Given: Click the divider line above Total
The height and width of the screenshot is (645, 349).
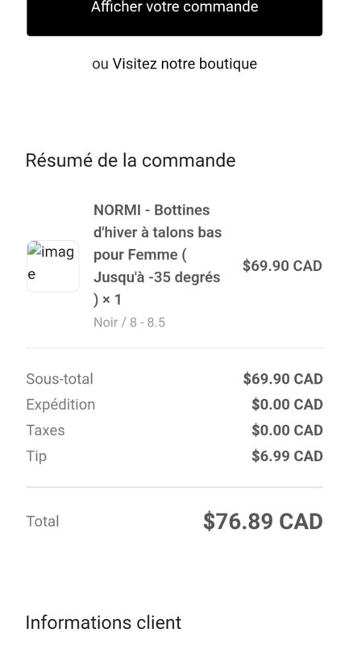Looking at the screenshot, I should tap(174, 487).
